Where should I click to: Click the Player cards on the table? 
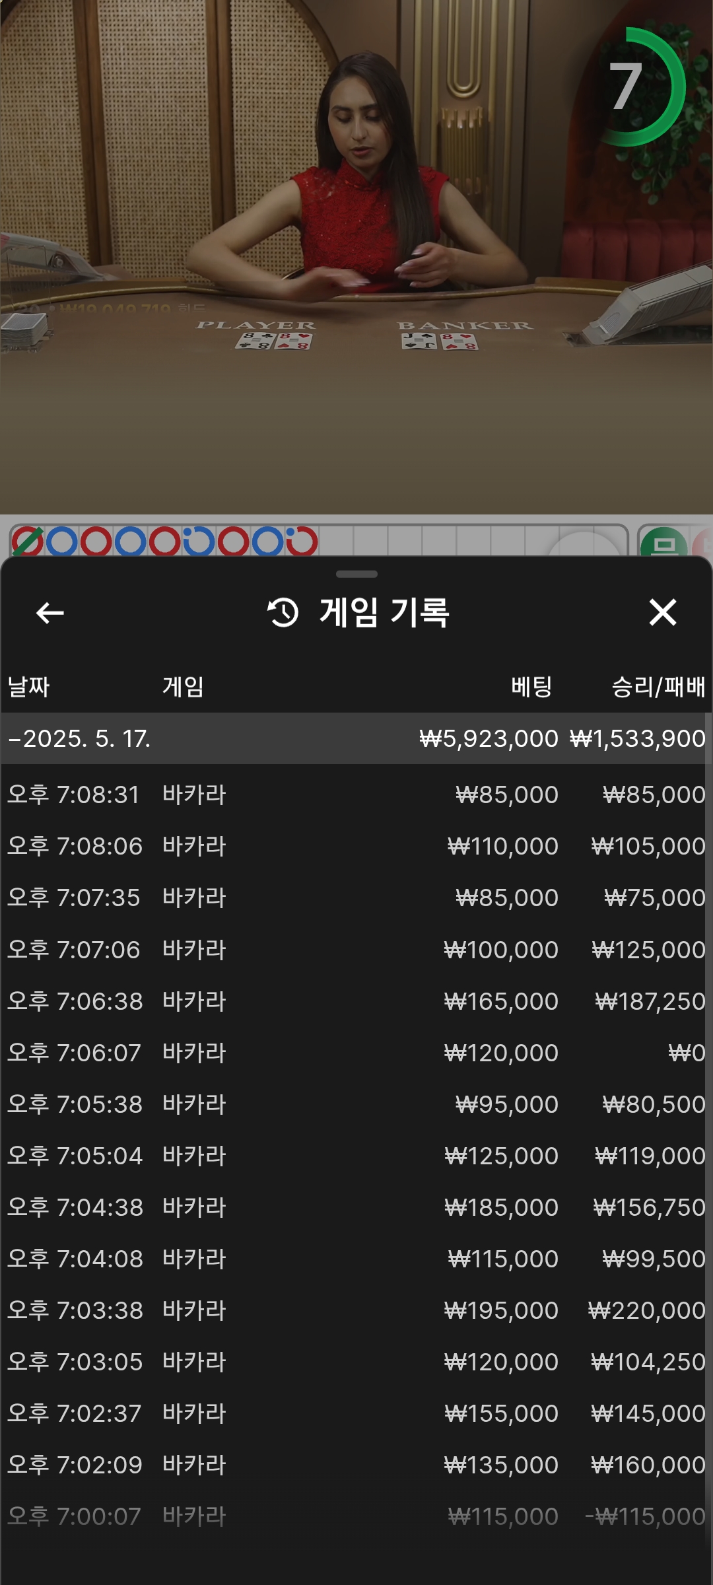(274, 341)
